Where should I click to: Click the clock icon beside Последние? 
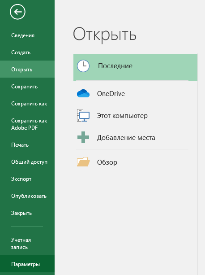click(x=83, y=66)
